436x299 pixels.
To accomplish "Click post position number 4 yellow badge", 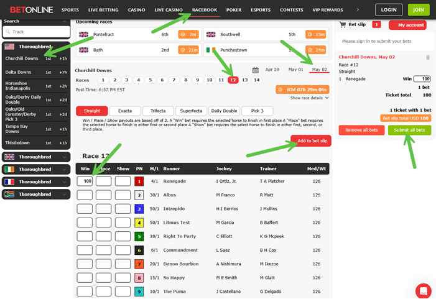I will 139,223.
